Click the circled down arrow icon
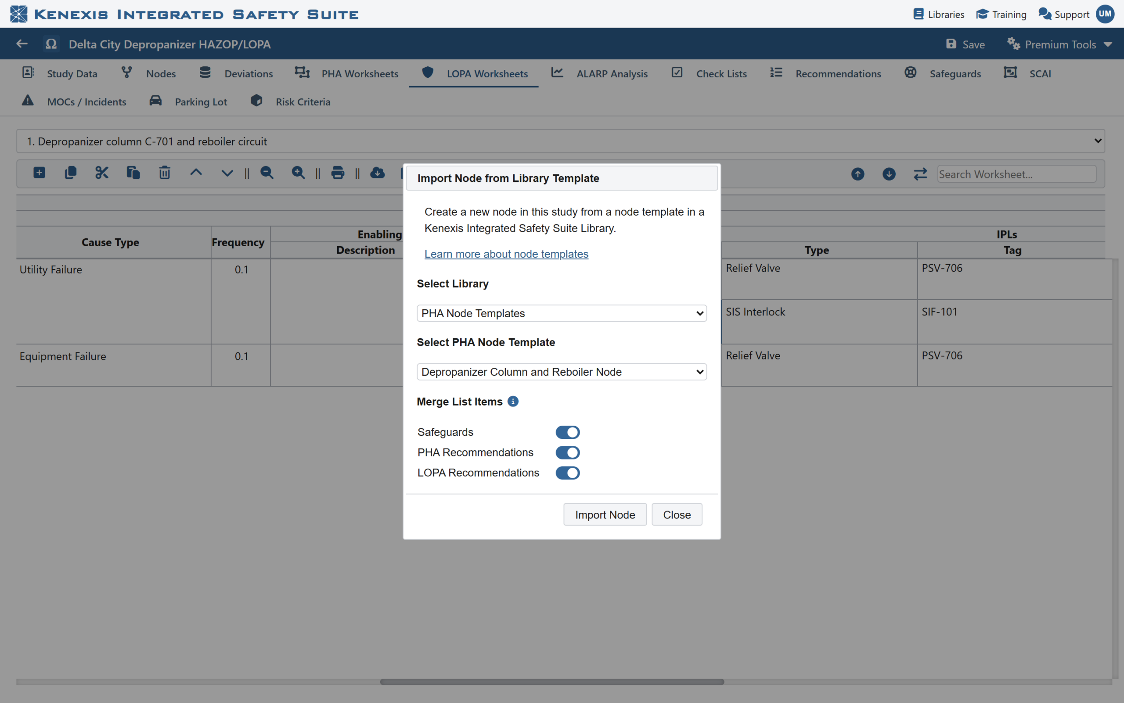 tap(889, 174)
